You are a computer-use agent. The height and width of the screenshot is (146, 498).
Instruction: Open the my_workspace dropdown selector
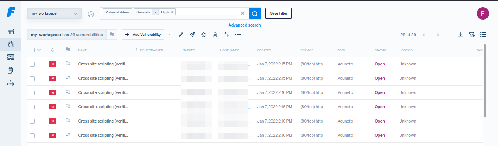[54, 13]
